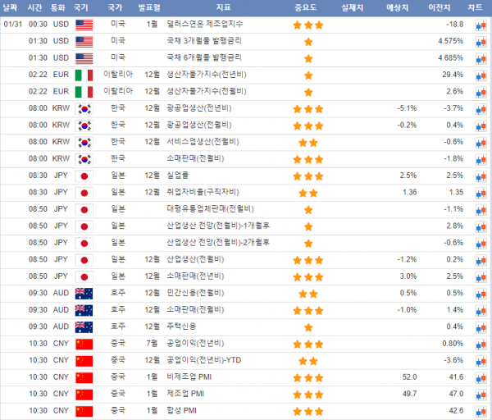The image size is (492, 420).
Task: Click the 실제치 column header
Action: click(354, 7)
